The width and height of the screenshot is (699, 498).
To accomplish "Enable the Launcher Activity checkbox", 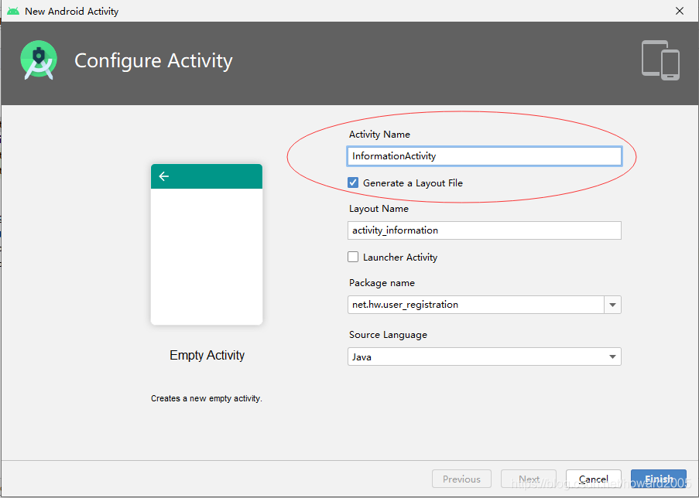I will 353,257.
